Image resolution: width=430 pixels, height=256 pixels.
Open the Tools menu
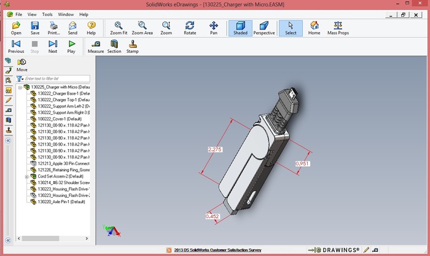(x=47, y=15)
